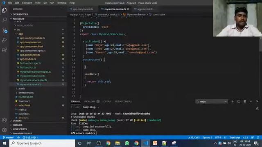Open the Manage gear icon
Screen dimensions: 262x147
click(x=5, y=130)
